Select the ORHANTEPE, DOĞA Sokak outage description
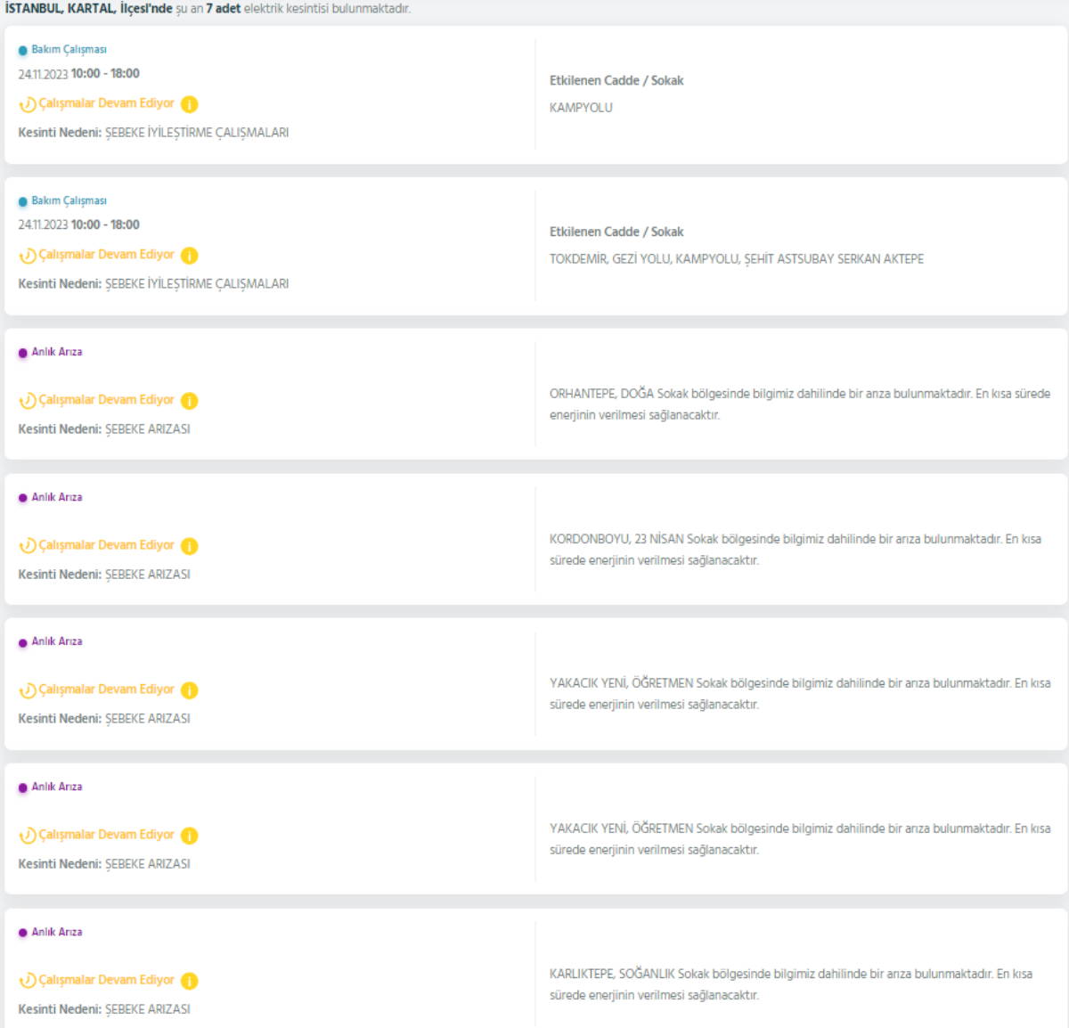Viewport: 1069px width, 1028px height. pos(799,404)
